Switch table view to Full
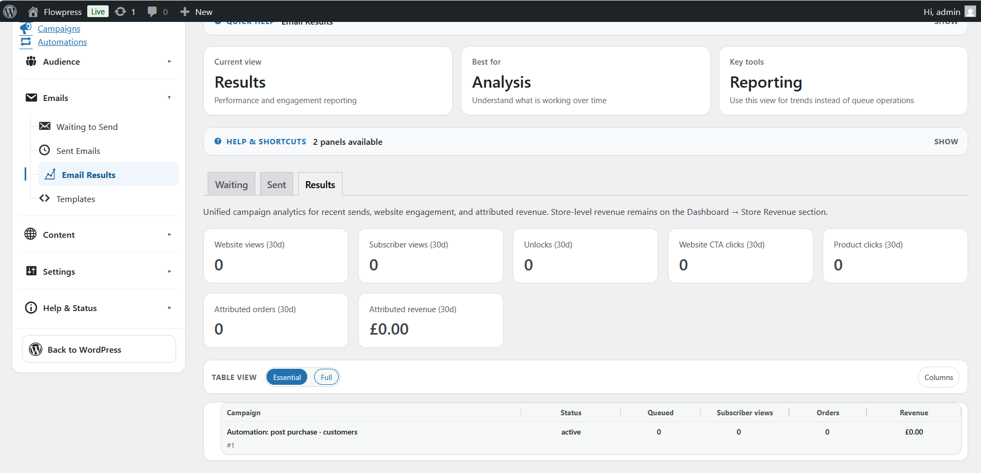 tap(326, 377)
